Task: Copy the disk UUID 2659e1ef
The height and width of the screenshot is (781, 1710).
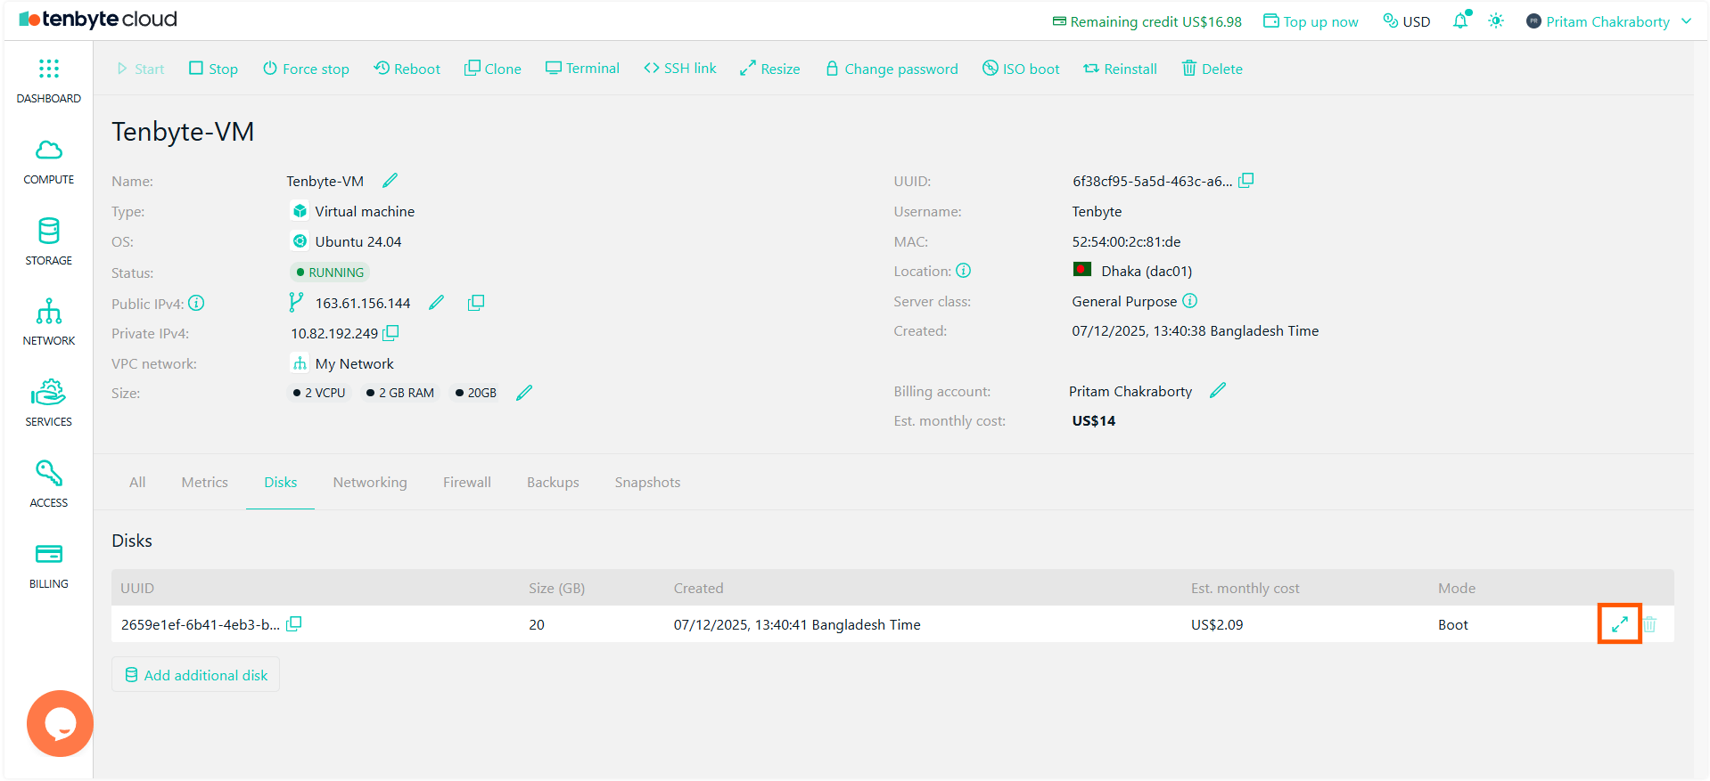Action: tap(294, 624)
